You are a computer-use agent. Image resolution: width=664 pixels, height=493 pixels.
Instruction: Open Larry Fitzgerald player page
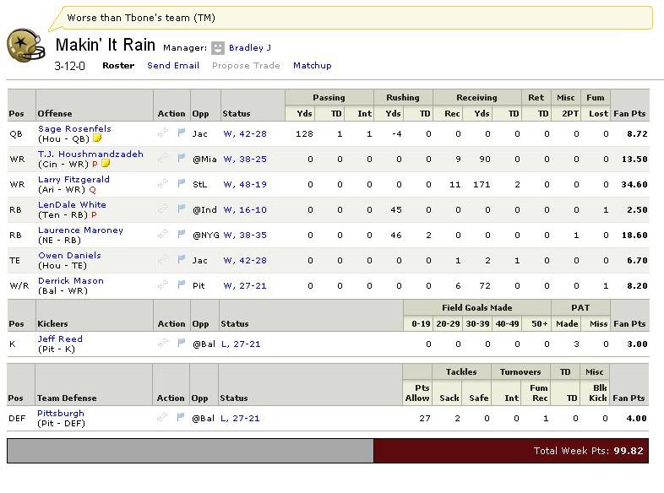click(73, 180)
